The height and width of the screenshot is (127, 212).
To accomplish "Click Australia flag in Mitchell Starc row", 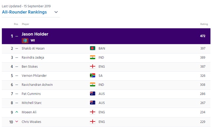I will coord(92,103).
